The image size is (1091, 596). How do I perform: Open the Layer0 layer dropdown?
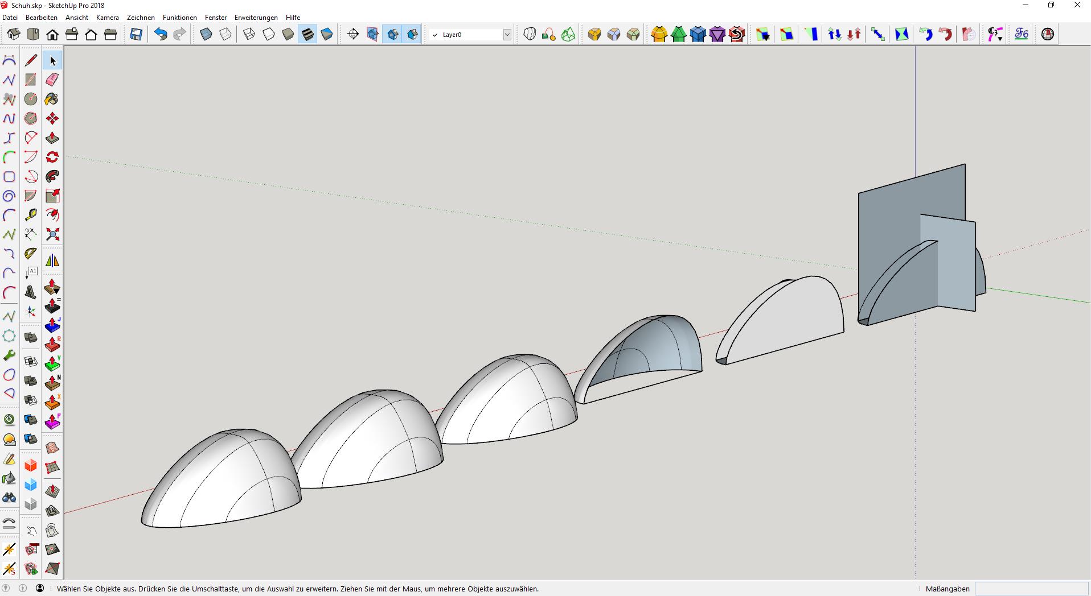(x=507, y=35)
